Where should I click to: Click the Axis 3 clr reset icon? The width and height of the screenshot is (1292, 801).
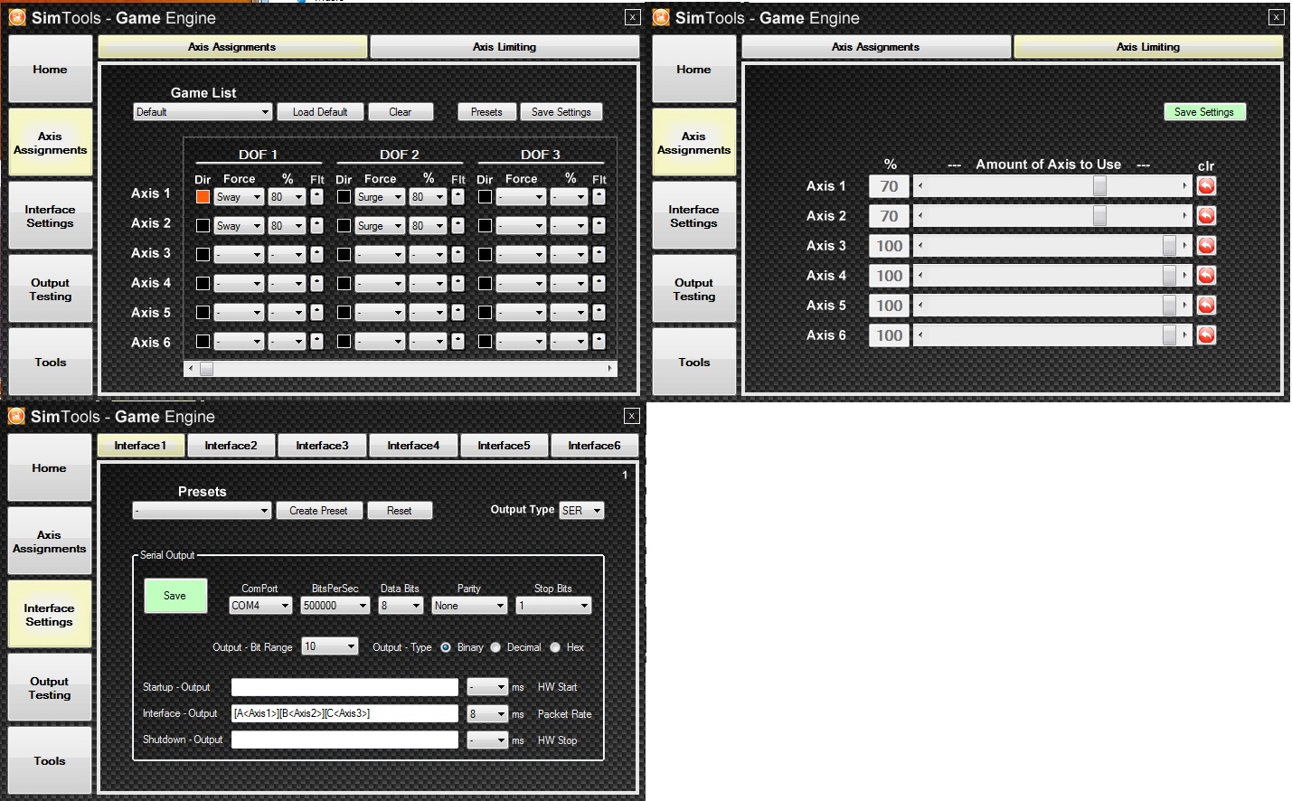1206,245
